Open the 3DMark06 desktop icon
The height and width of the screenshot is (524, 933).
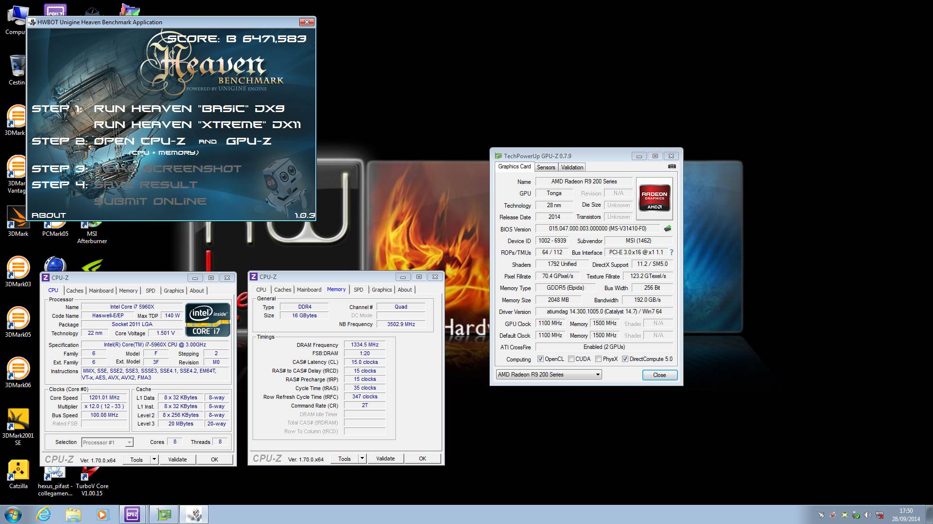[18, 372]
